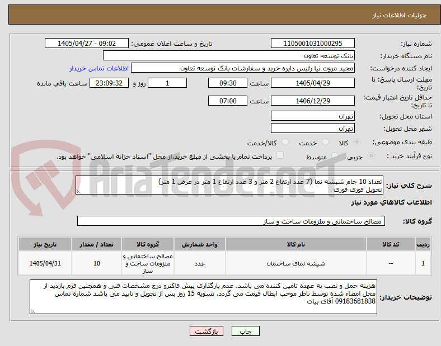Click the quantity cell 10
This screenshot has width=441, height=346.
click(x=96, y=263)
